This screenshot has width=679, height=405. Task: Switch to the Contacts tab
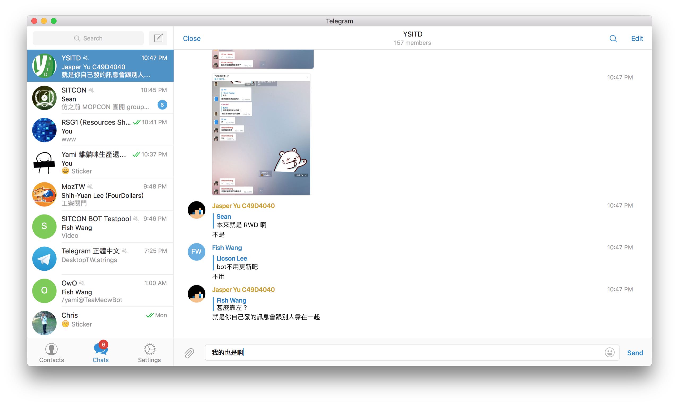click(51, 353)
